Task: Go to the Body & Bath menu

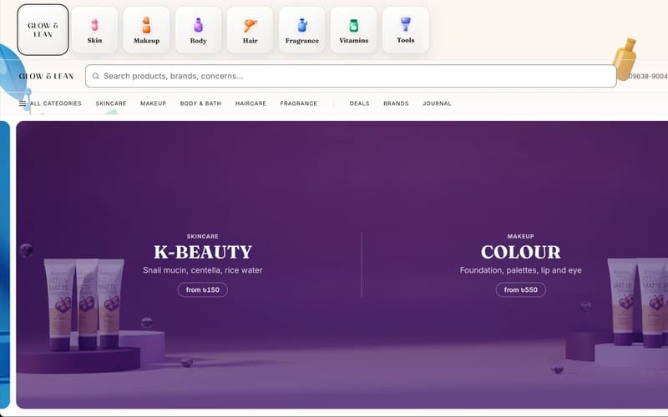Action: (200, 103)
